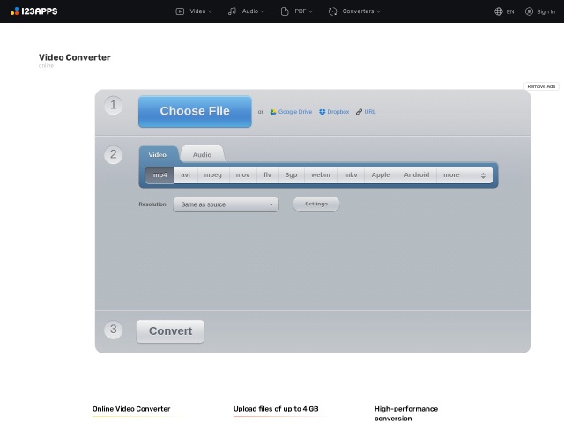Select the mkv format
The image size is (564, 423).
[x=351, y=175]
